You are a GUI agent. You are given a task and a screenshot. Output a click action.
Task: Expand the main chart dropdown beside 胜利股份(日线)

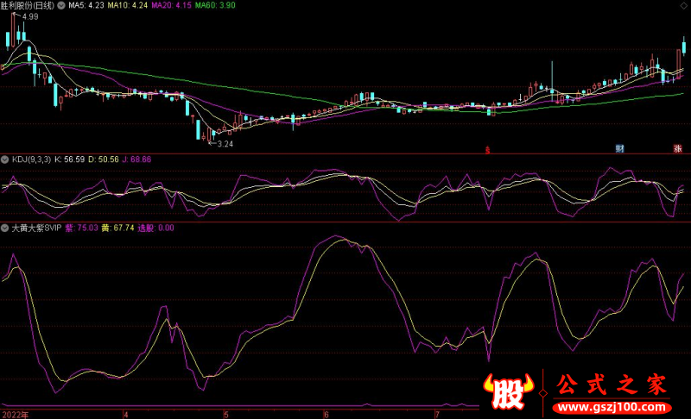pyautogui.click(x=61, y=5)
